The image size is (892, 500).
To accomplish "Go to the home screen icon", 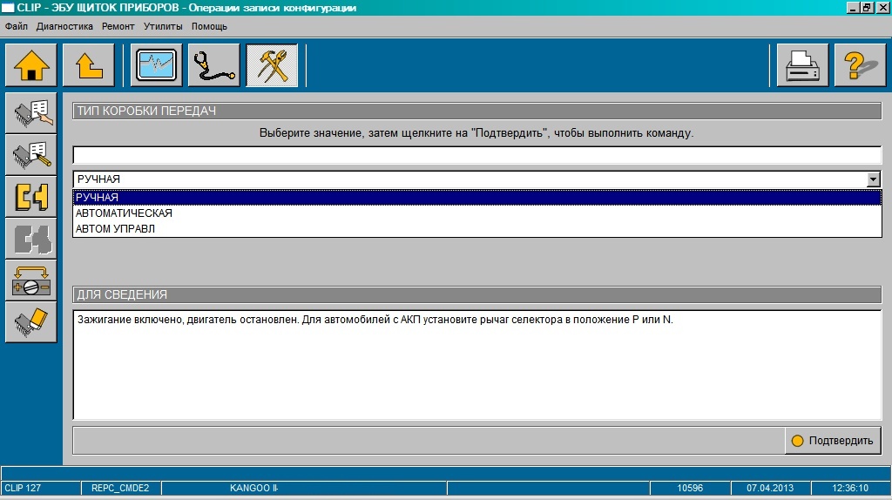I will click(x=31, y=65).
